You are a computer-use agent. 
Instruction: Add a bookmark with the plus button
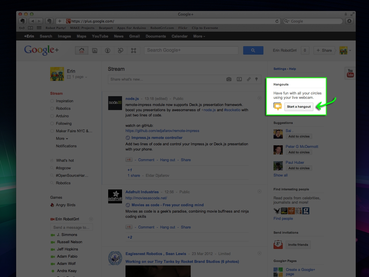[x=59, y=21]
